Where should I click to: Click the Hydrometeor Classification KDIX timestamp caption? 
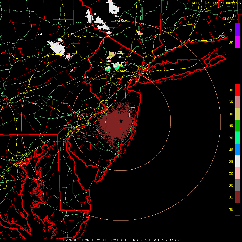(x=122, y=240)
